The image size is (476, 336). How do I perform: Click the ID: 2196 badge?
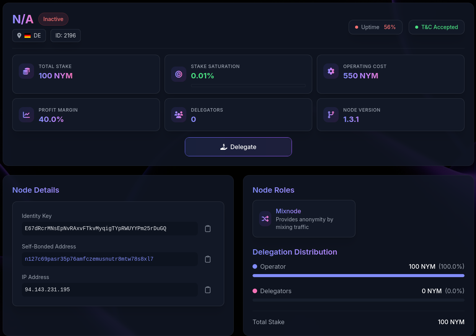coord(65,36)
